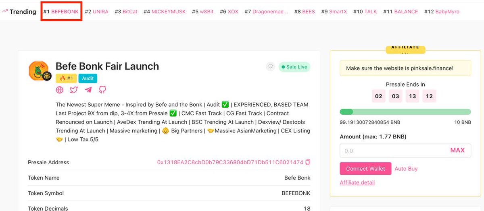
Task: Click the Presale Ends In label
Action: tap(405, 84)
